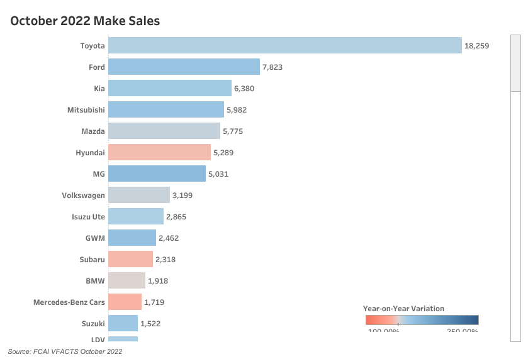
Task: Click the FCAI VFACTS source text
Action: click(65, 351)
